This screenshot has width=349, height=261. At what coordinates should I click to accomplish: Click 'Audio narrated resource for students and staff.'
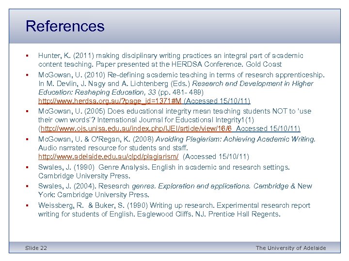pyautogui.click(x=113, y=148)
